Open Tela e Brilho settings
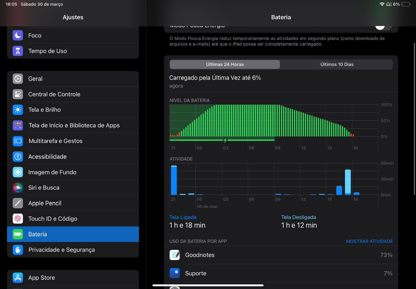Viewport: 416px width, 289px height. [x=73, y=110]
